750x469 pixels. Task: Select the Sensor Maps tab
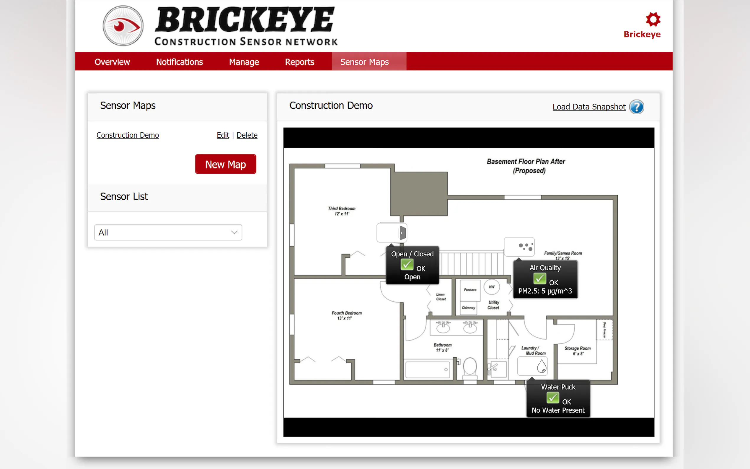point(364,62)
